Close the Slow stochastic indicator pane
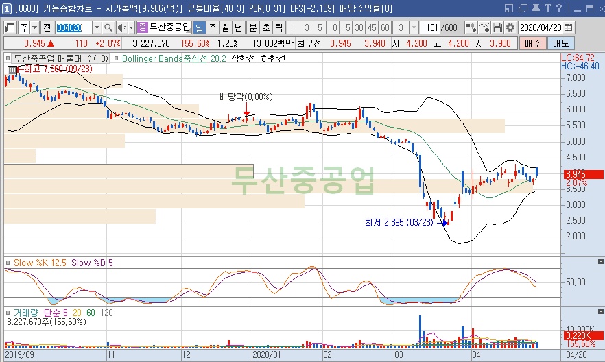Screen dimensions: 605x362 [600, 262]
